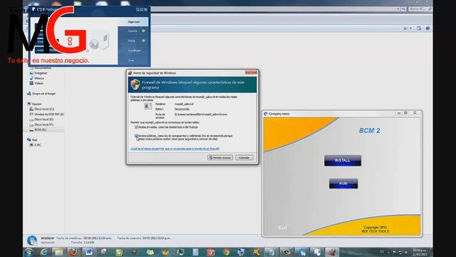Click Cancelar in the firewall alert
456x257 pixels.
point(244,158)
